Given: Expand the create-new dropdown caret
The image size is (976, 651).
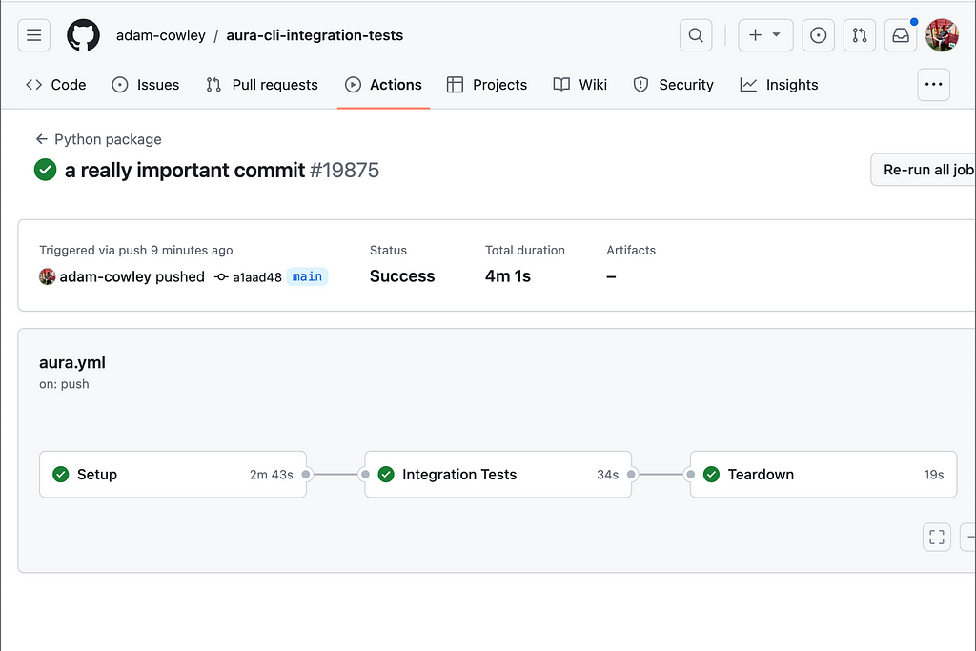Looking at the screenshot, I should pos(776,35).
